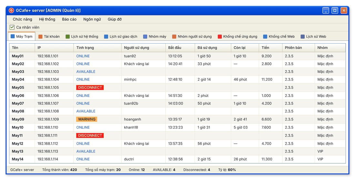Switch to the Lịch sử giao dịch tab
Screen dimensions: 355x180
click(x=121, y=37)
